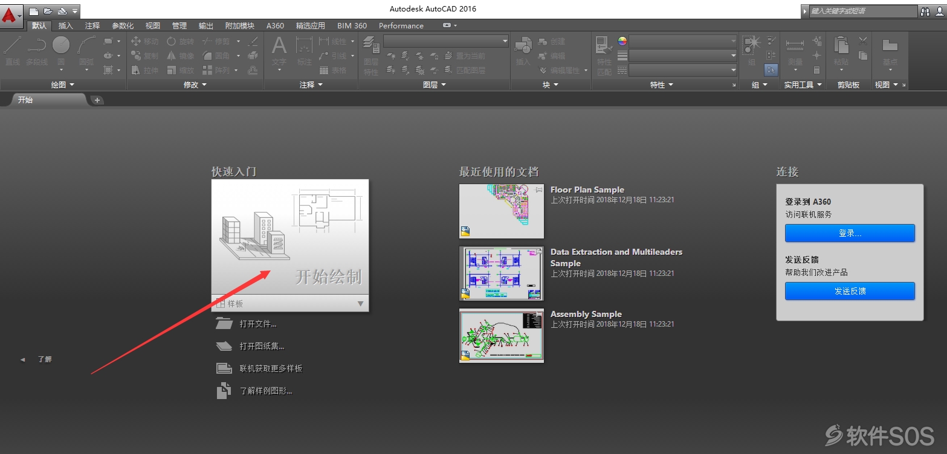Click the Send Feedback (发送反馈) button

tap(850, 291)
